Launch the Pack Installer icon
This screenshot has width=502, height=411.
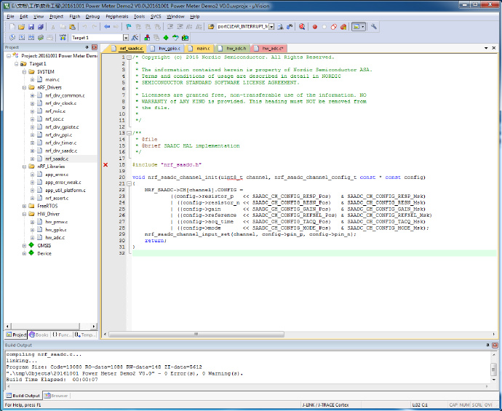tap(185, 38)
